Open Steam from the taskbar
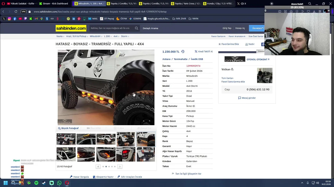The width and height of the screenshot is (334, 187). (x=44, y=183)
